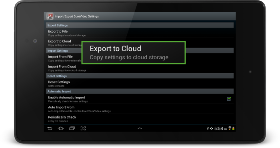This screenshot has height=148, width=280.
Task: Select Import From Cloud option
Action: tap(140, 68)
